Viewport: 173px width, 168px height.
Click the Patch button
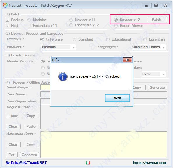click(157, 20)
